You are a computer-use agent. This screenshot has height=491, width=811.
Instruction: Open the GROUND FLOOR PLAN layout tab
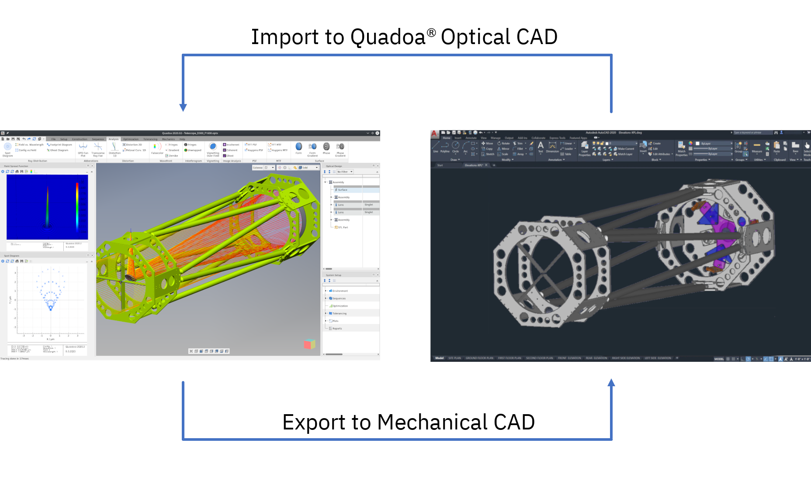(479, 358)
